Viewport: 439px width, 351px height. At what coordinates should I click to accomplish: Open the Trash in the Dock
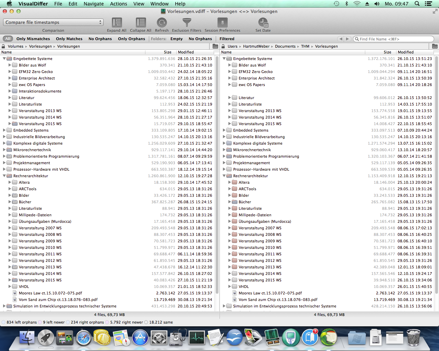coord(413,338)
